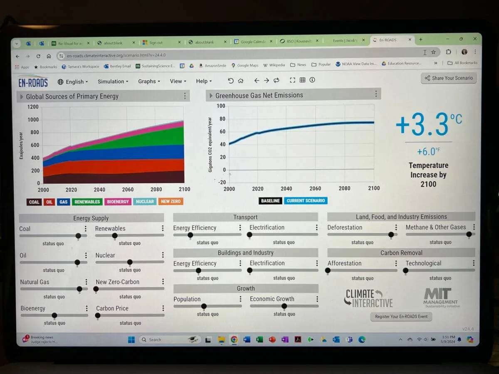Toggle the NEW ZERO legend item

(x=170, y=201)
